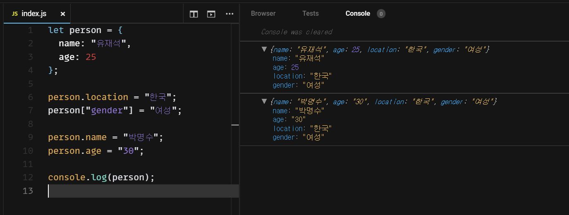Click the age: 25 property in console

click(x=286, y=67)
